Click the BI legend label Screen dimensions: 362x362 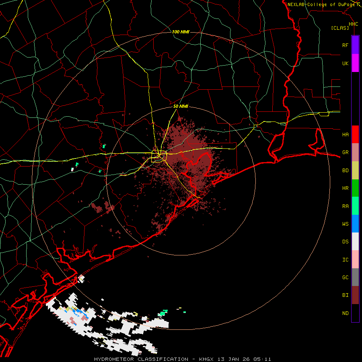coord(345,295)
